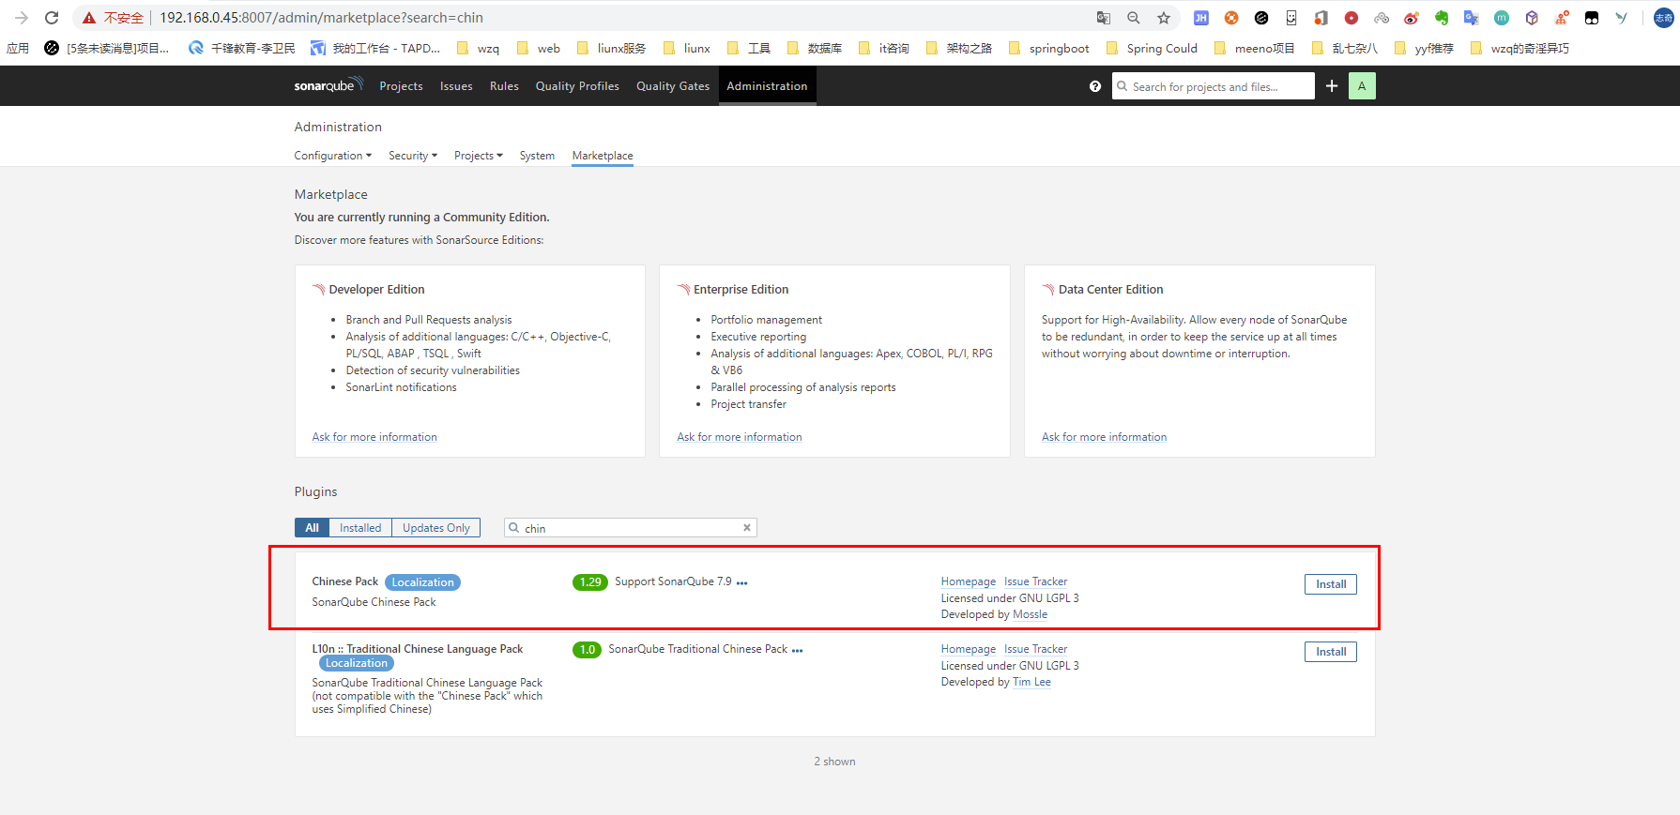Open the smiling document face extension
Image resolution: width=1680 pixels, height=815 pixels.
click(x=1291, y=18)
